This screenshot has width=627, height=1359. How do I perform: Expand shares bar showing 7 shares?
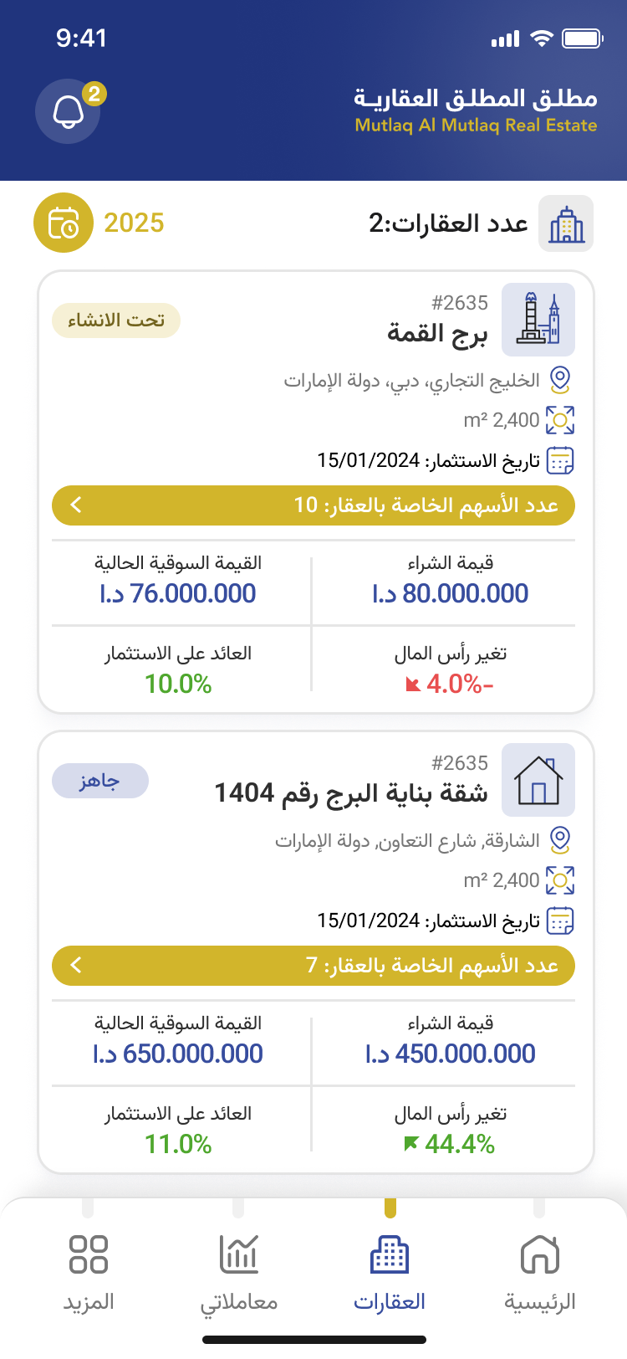[x=313, y=966]
